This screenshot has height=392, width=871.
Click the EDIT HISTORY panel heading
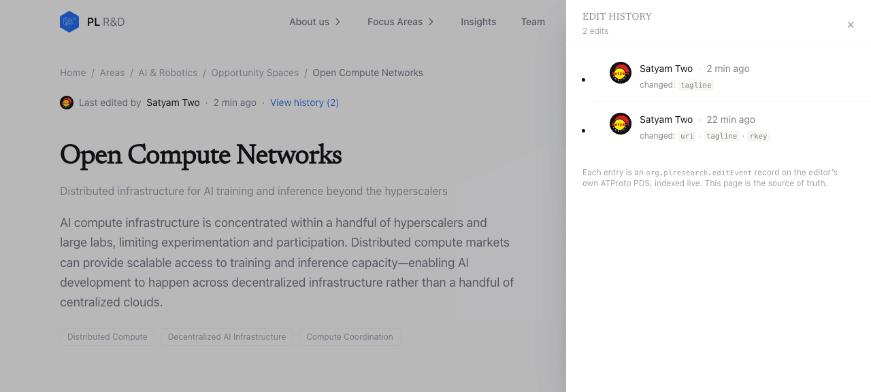click(x=617, y=16)
